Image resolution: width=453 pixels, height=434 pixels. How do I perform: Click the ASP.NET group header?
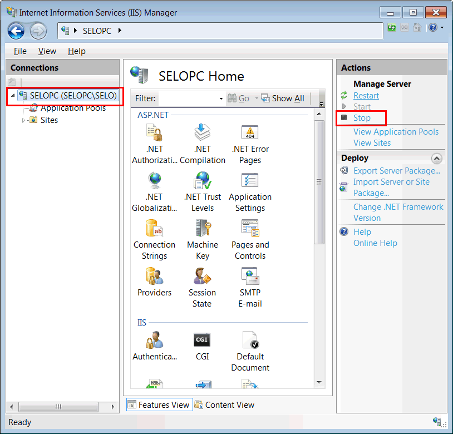[x=153, y=115]
